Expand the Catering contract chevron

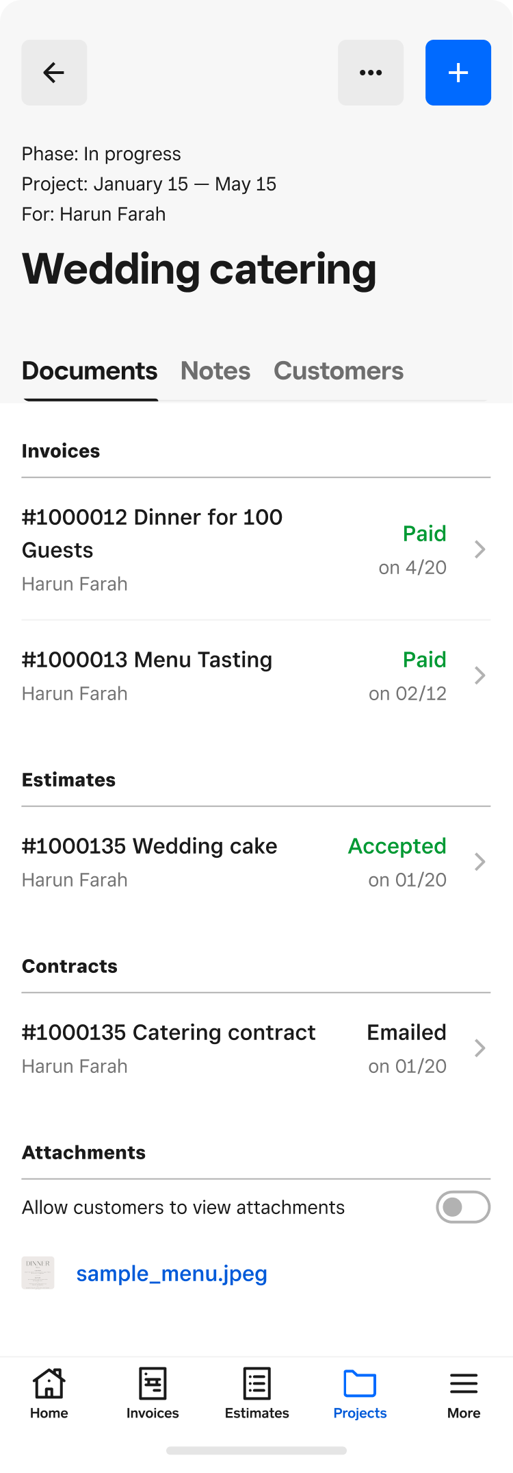480,1048
